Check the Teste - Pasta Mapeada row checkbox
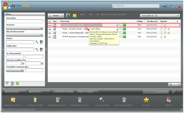The image size is (184, 113). (x=50, y=33)
